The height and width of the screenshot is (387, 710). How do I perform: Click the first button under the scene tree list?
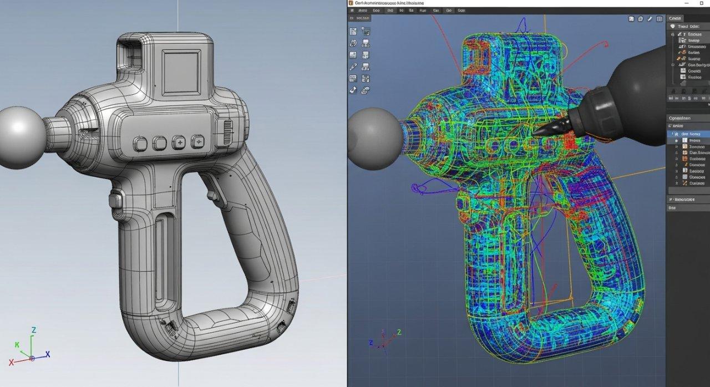(x=671, y=98)
